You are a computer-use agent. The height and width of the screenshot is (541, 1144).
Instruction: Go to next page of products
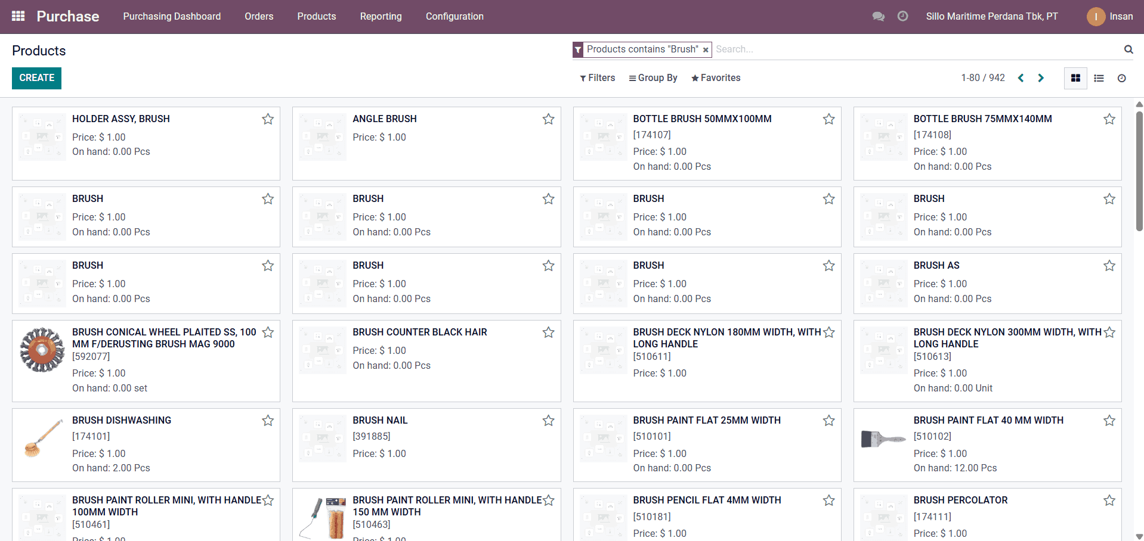1041,78
